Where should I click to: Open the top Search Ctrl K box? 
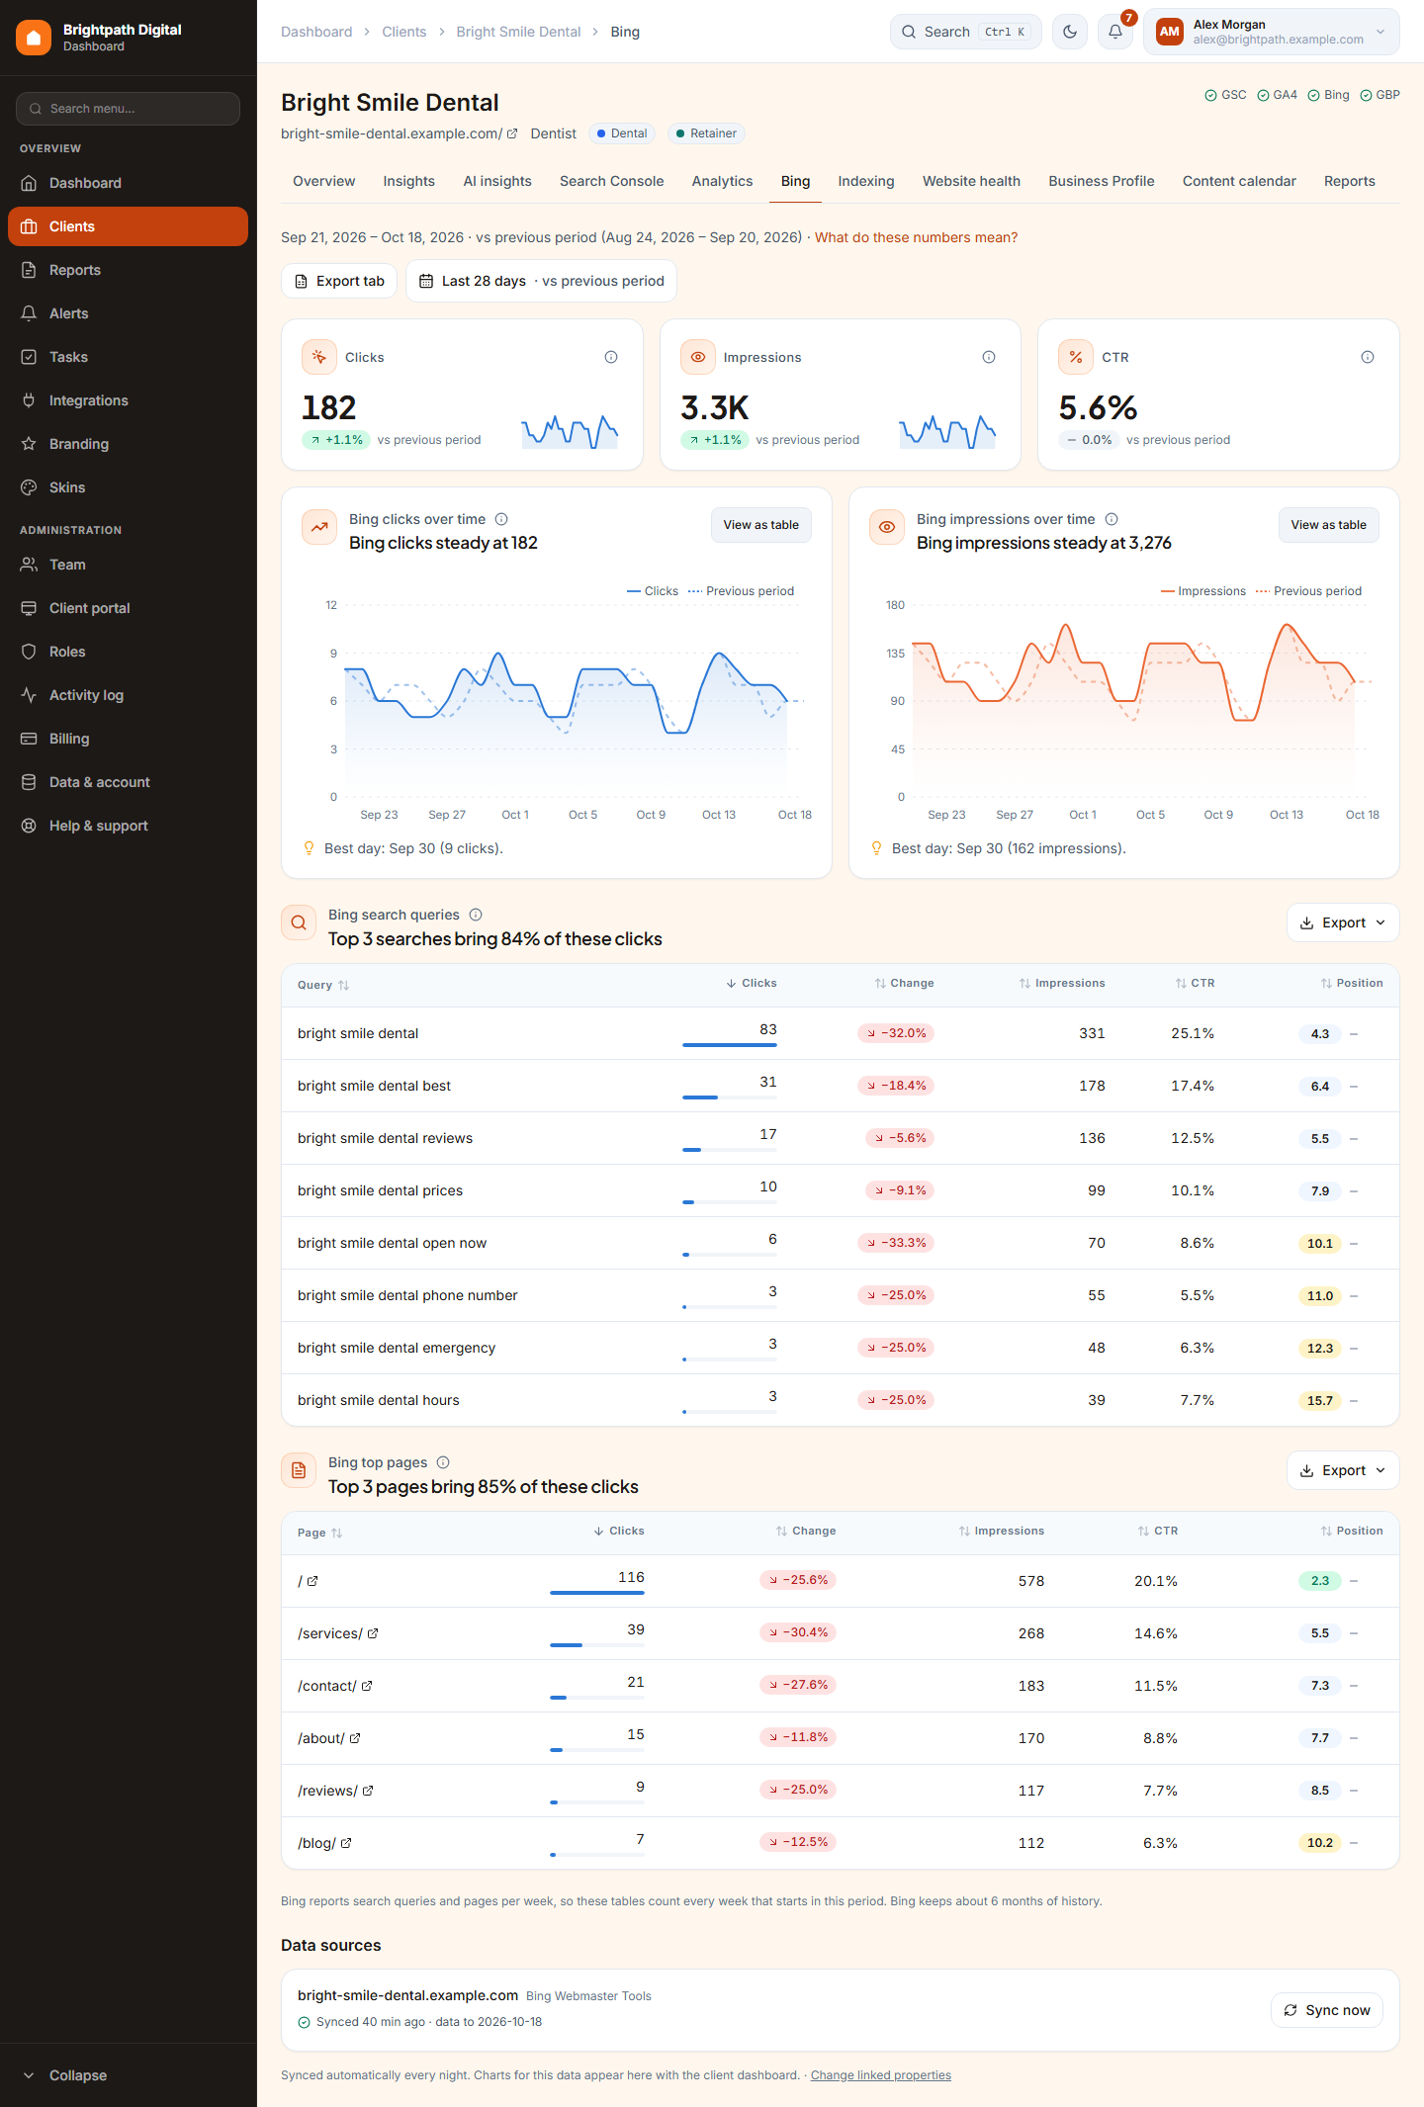[965, 32]
